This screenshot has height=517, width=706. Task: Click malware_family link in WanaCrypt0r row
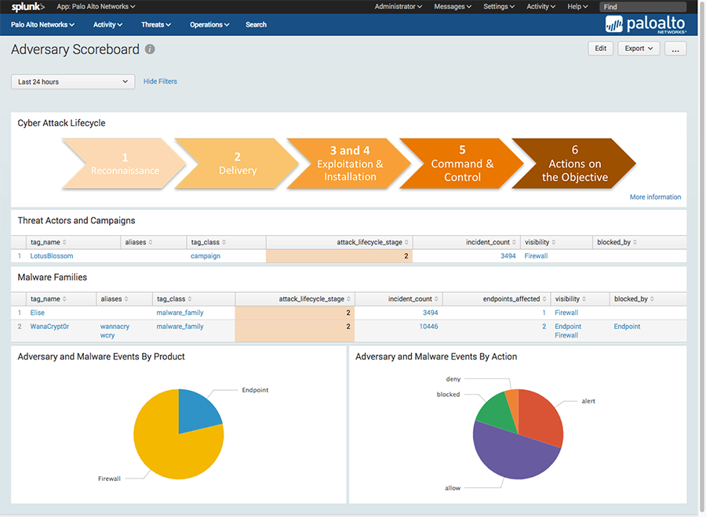tap(180, 327)
